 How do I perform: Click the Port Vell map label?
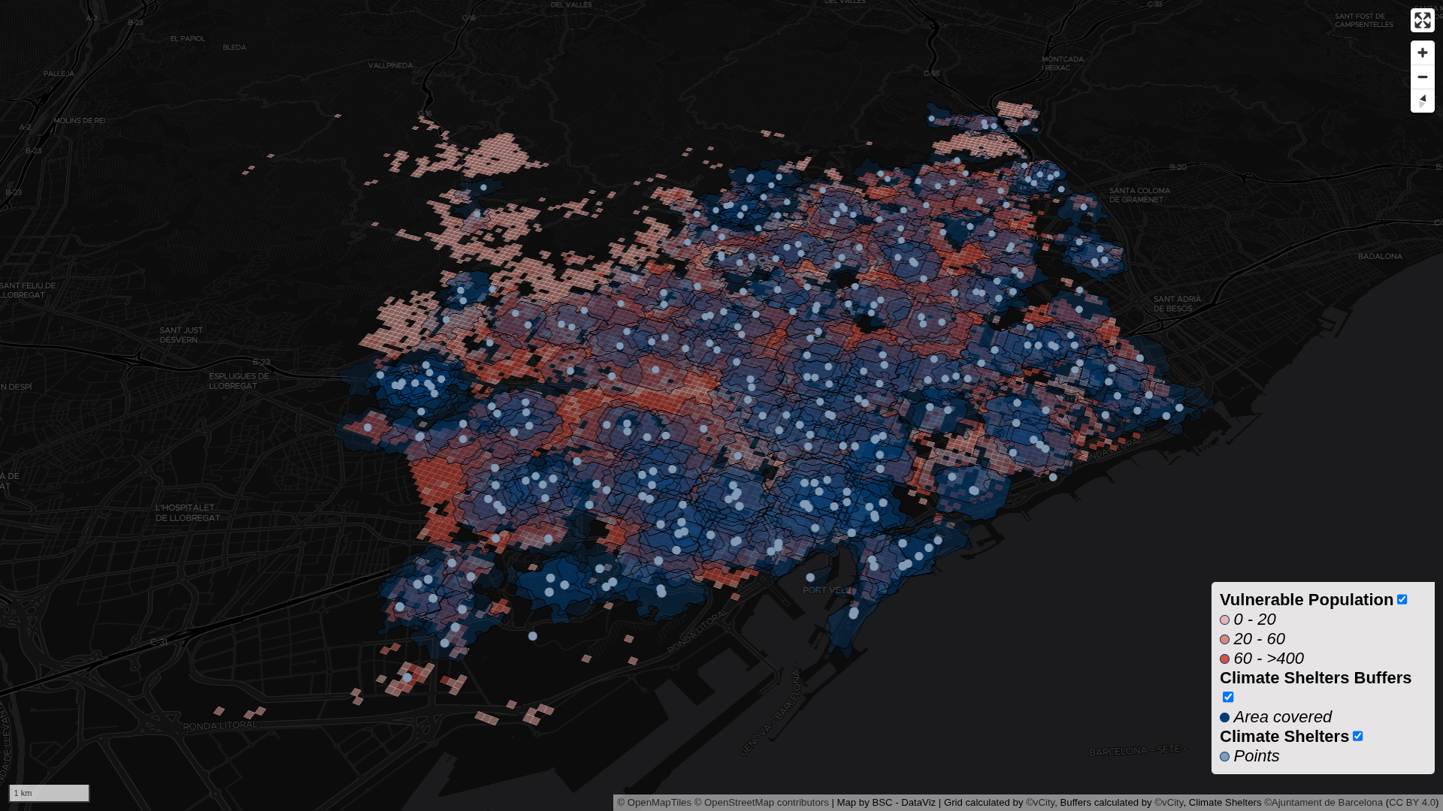click(x=828, y=590)
